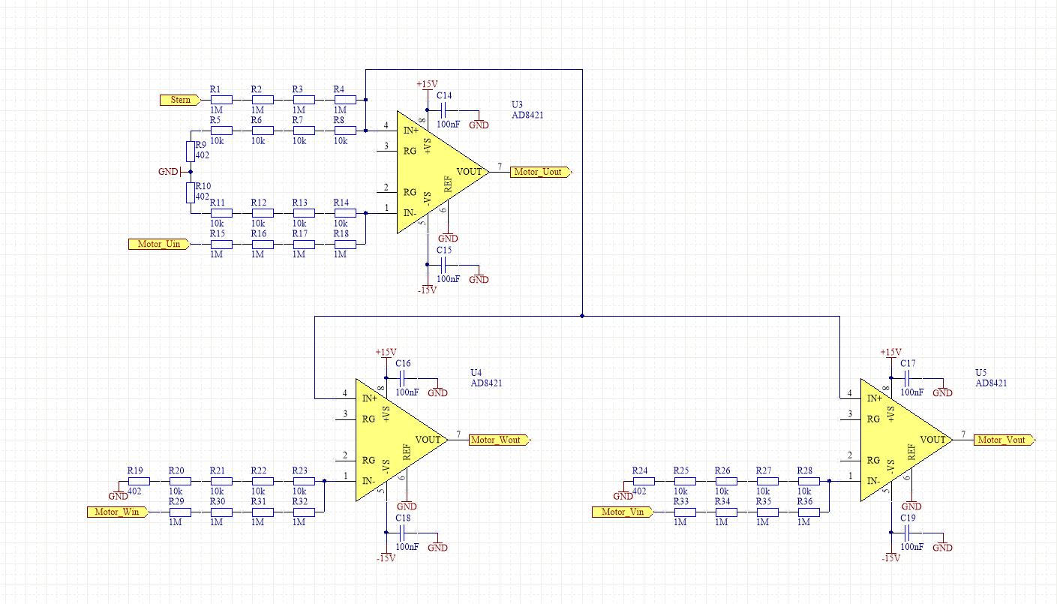Screen dimensions: 1057x604
Task: Select resistor R36 symbol
Action: [809, 512]
